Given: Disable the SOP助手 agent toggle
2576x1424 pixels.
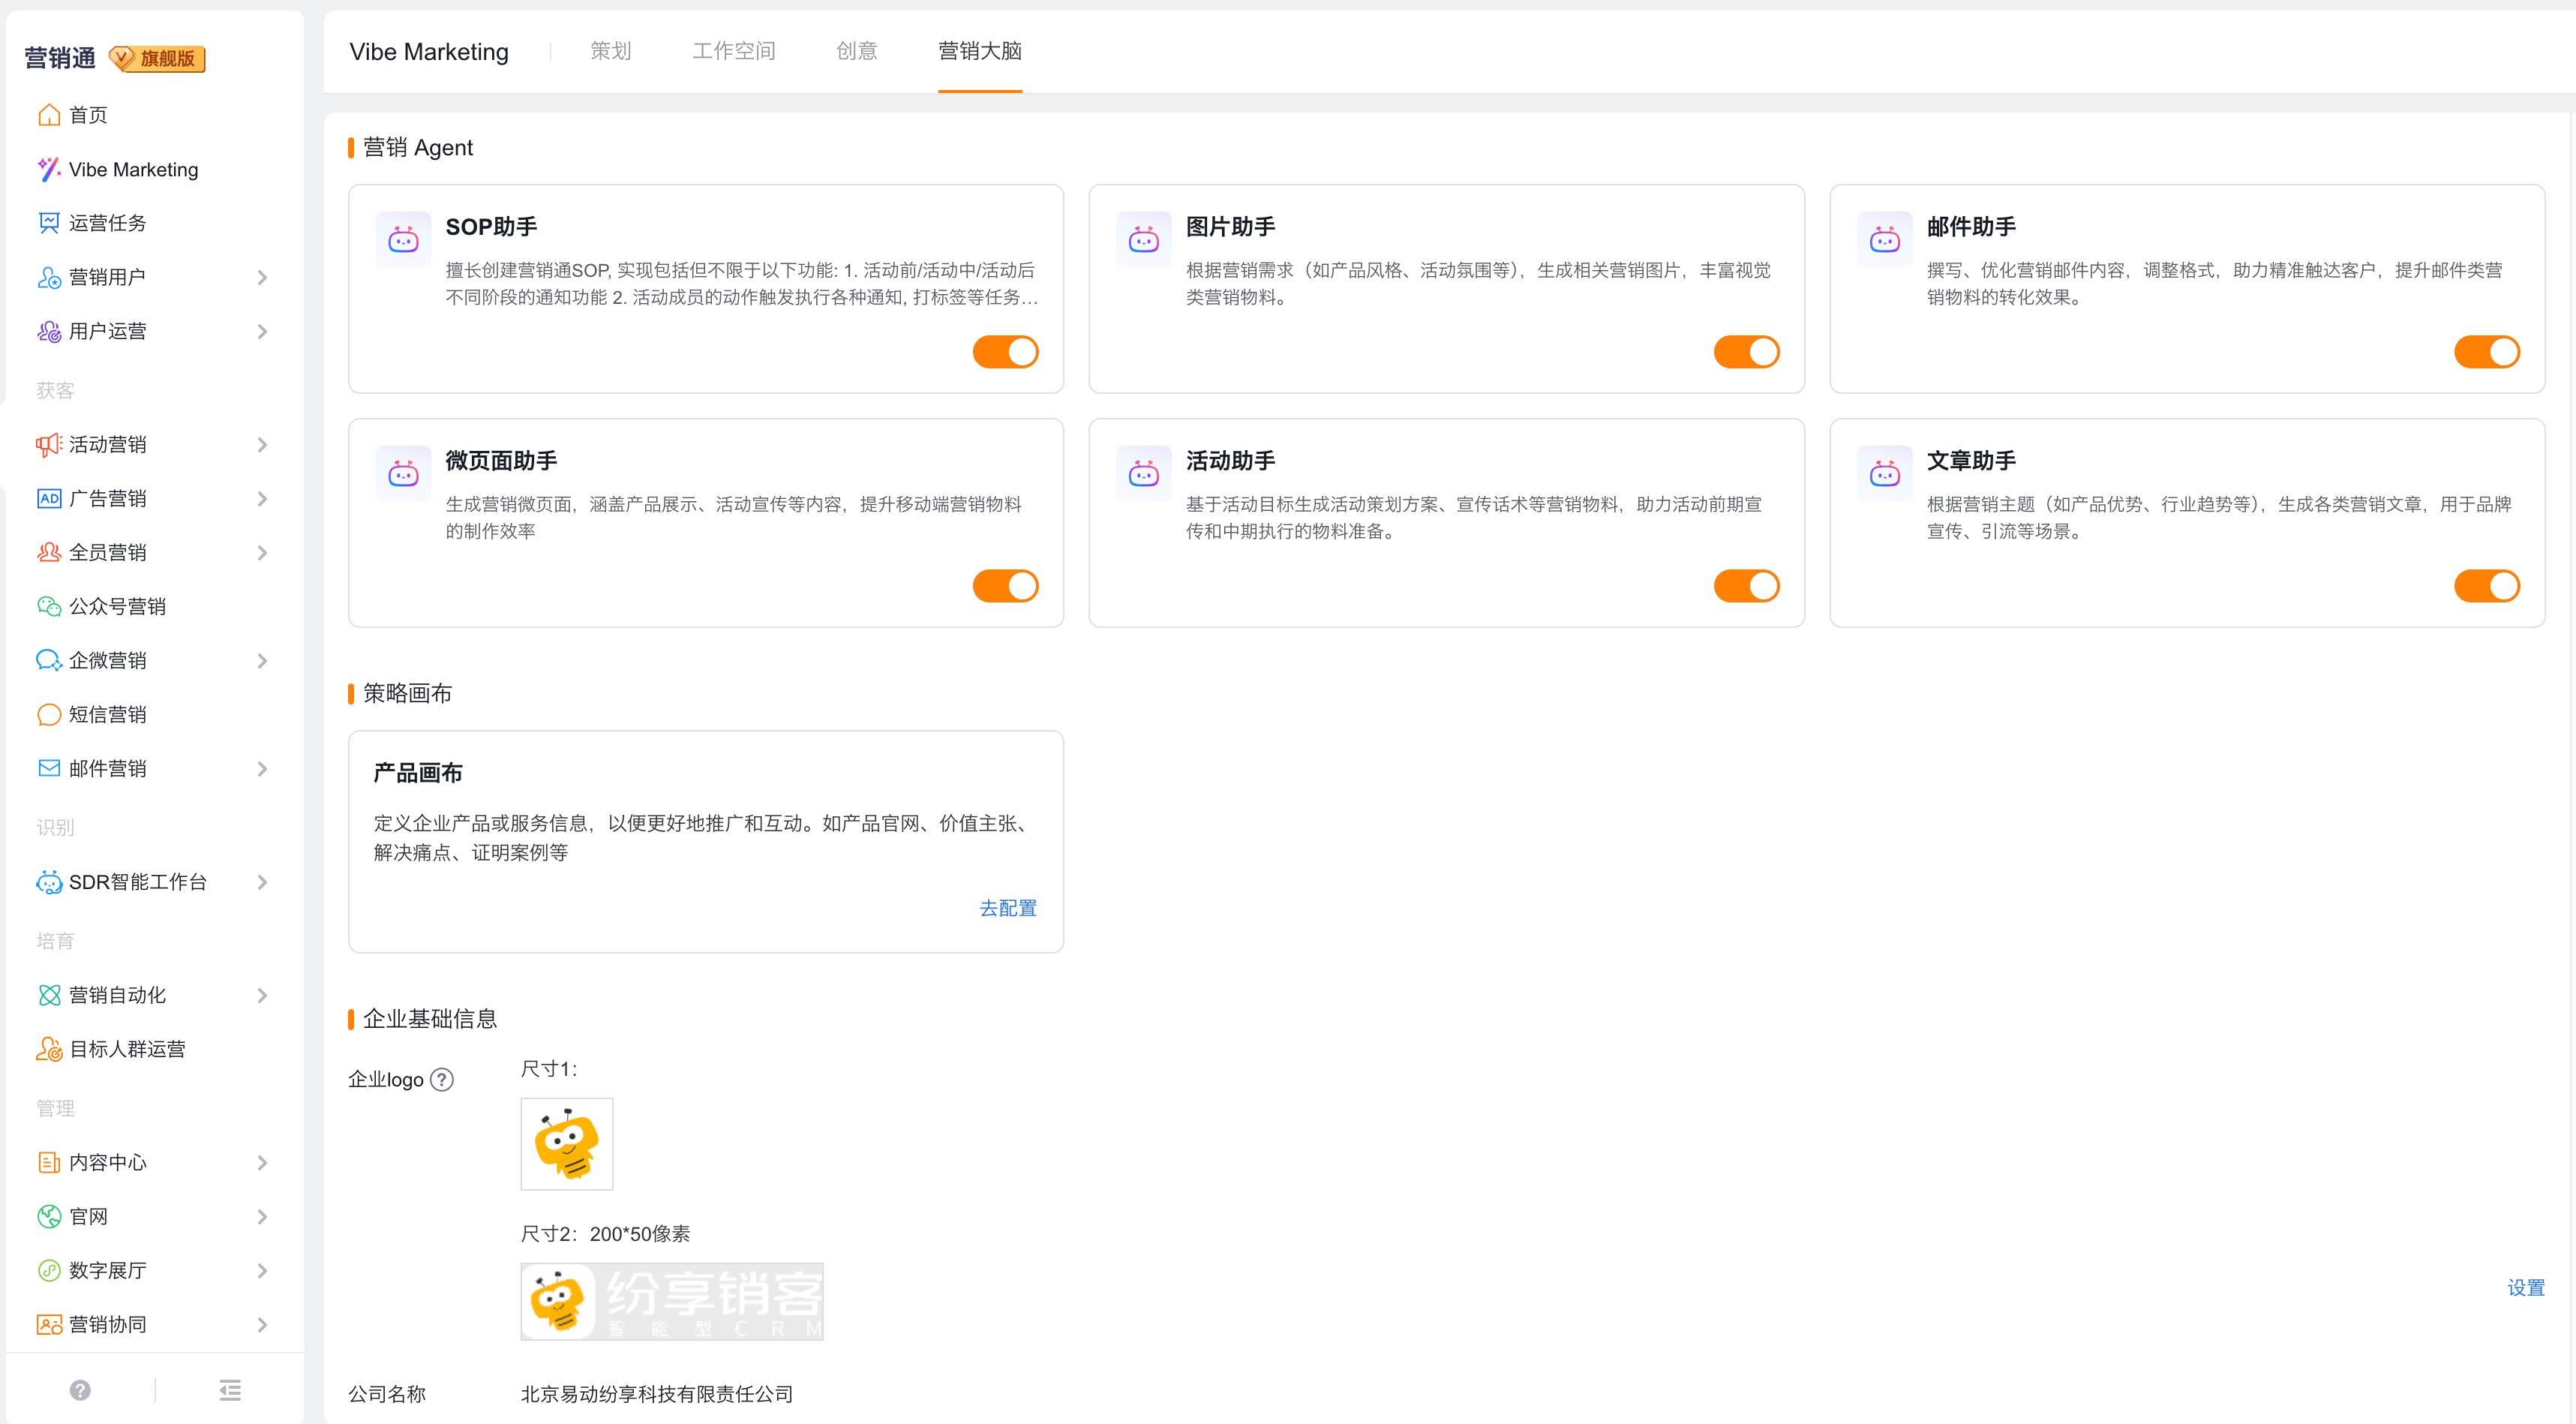Looking at the screenshot, I should pyautogui.click(x=1005, y=352).
